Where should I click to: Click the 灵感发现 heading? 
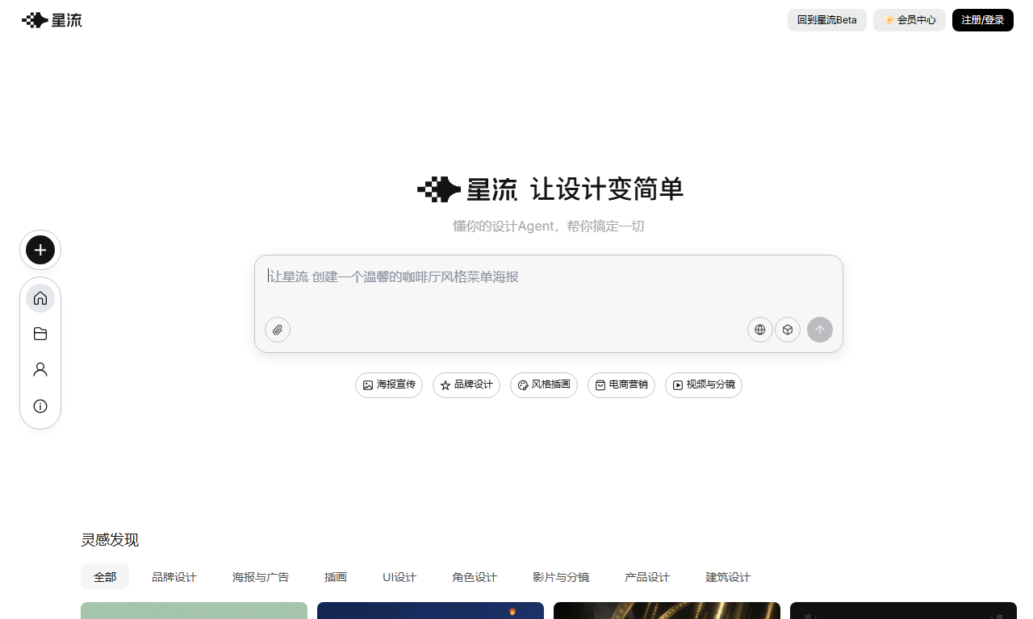tap(110, 540)
